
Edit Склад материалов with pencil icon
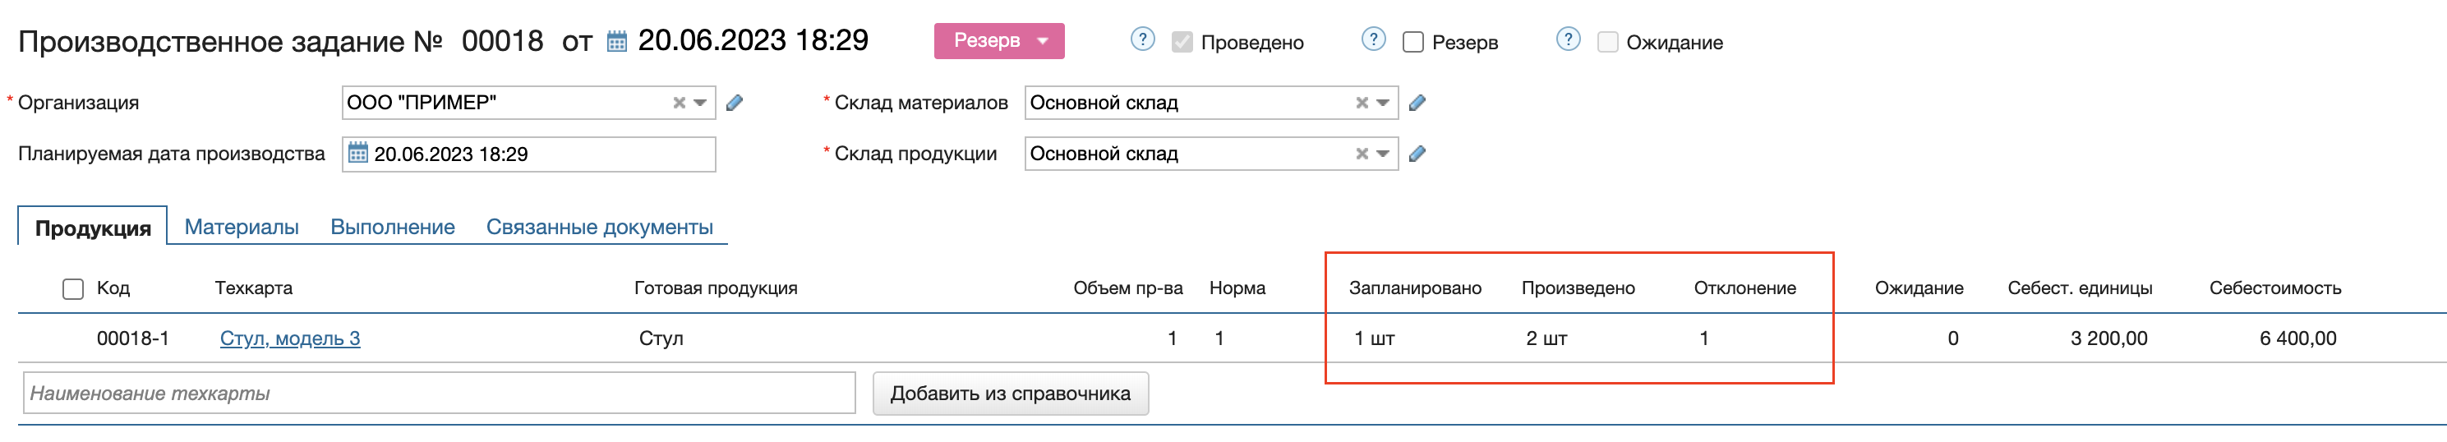(1417, 103)
